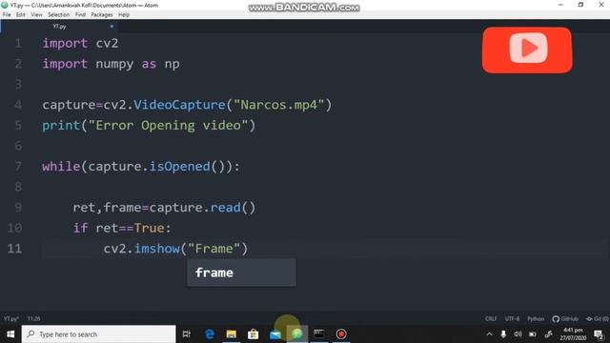Image resolution: width=610 pixels, height=343 pixels.
Task: Click the battery status tray icon
Action: 533,334
